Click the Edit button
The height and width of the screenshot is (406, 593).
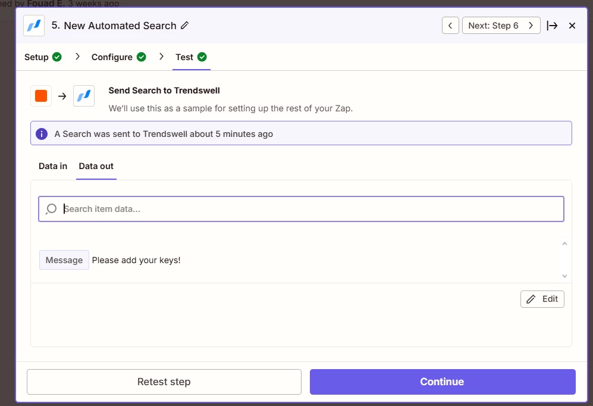click(542, 299)
